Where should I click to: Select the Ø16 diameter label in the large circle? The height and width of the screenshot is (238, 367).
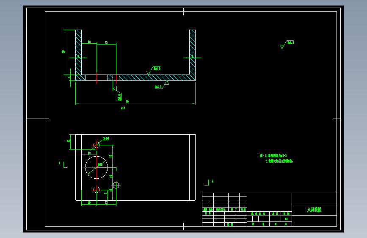(x=100, y=165)
